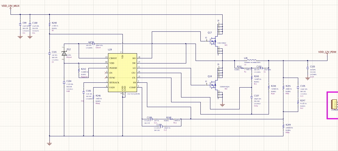Viewport: 338px width, 151px height.
Task: Click the Q17 MOSFET transistor symbol
Action: tap(213, 41)
